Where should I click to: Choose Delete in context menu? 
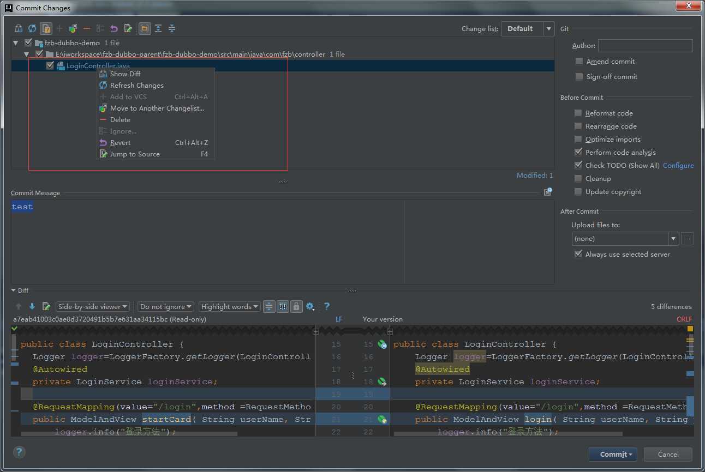(x=156, y=119)
